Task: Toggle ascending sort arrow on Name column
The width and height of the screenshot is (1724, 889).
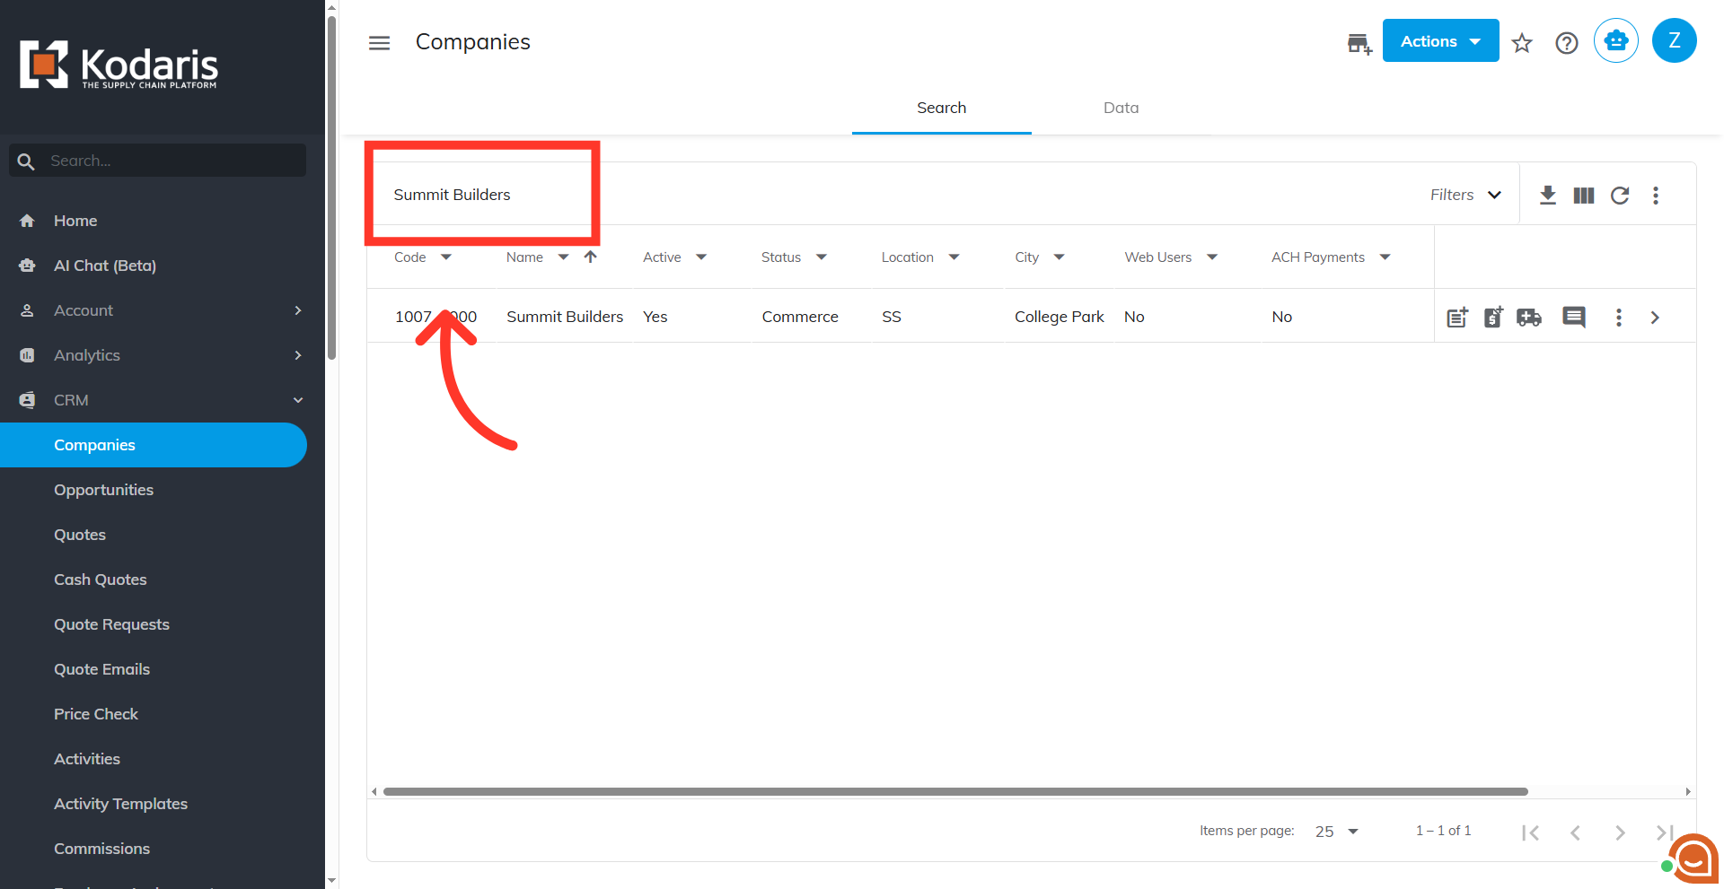Action: click(590, 257)
